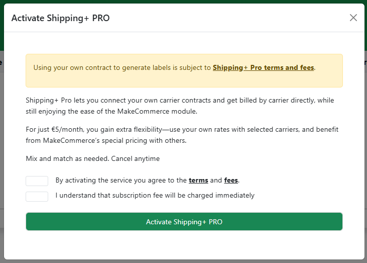Click the dark green header behind the dialog
This screenshot has width=367, height=263.
pyautogui.click(x=183, y=2)
